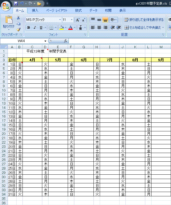This screenshot has width=171, height=205.
Task: Click the Name Box showing W44
Action: (x=22, y=41)
